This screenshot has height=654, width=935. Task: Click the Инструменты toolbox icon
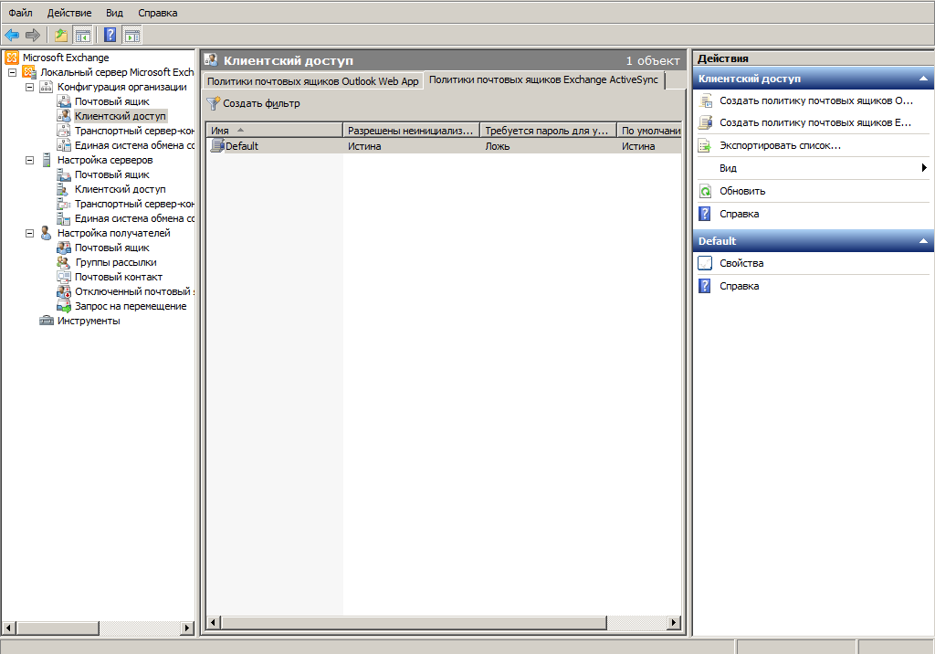point(47,321)
